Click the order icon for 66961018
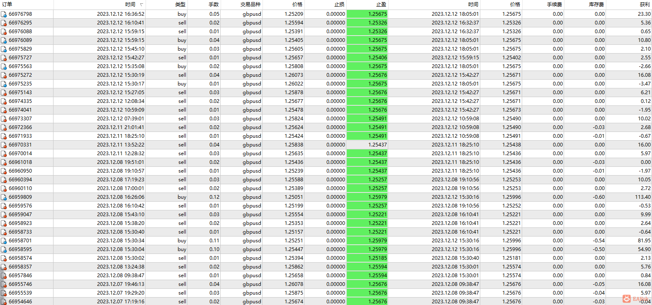The image size is (652, 305). pyautogui.click(x=4, y=162)
